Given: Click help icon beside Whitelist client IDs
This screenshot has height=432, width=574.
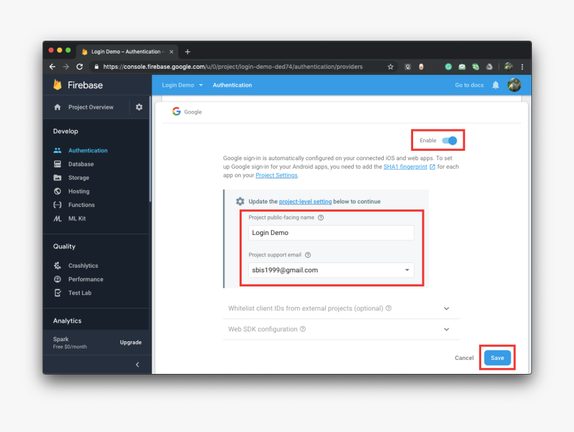Looking at the screenshot, I should click(388, 308).
